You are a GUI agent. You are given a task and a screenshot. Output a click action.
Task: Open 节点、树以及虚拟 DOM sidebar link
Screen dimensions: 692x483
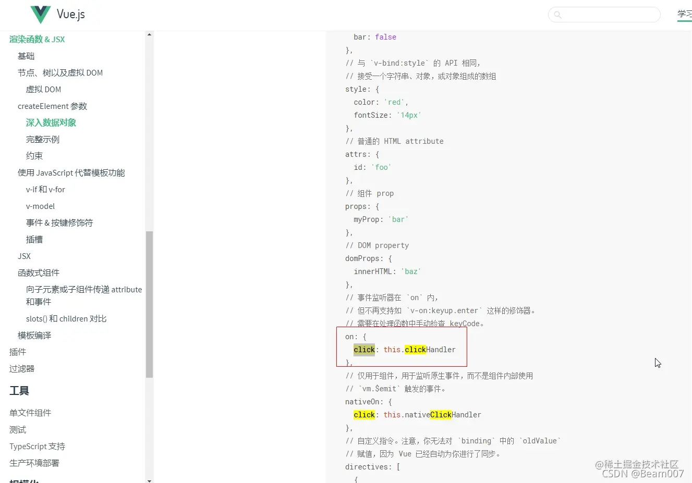(x=60, y=72)
